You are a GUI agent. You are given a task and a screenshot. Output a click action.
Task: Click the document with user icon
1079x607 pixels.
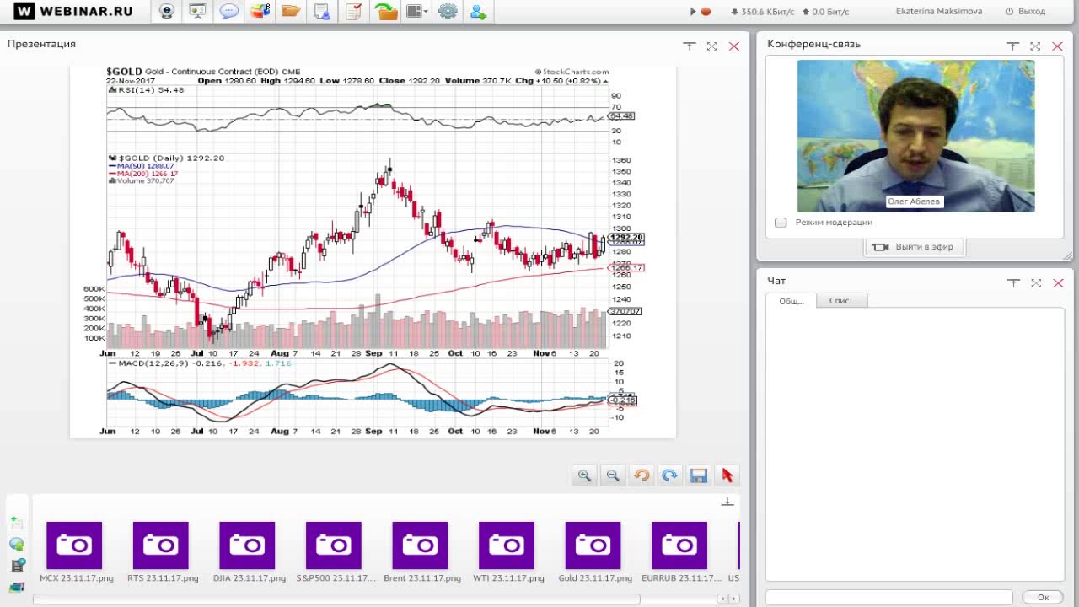click(x=322, y=12)
